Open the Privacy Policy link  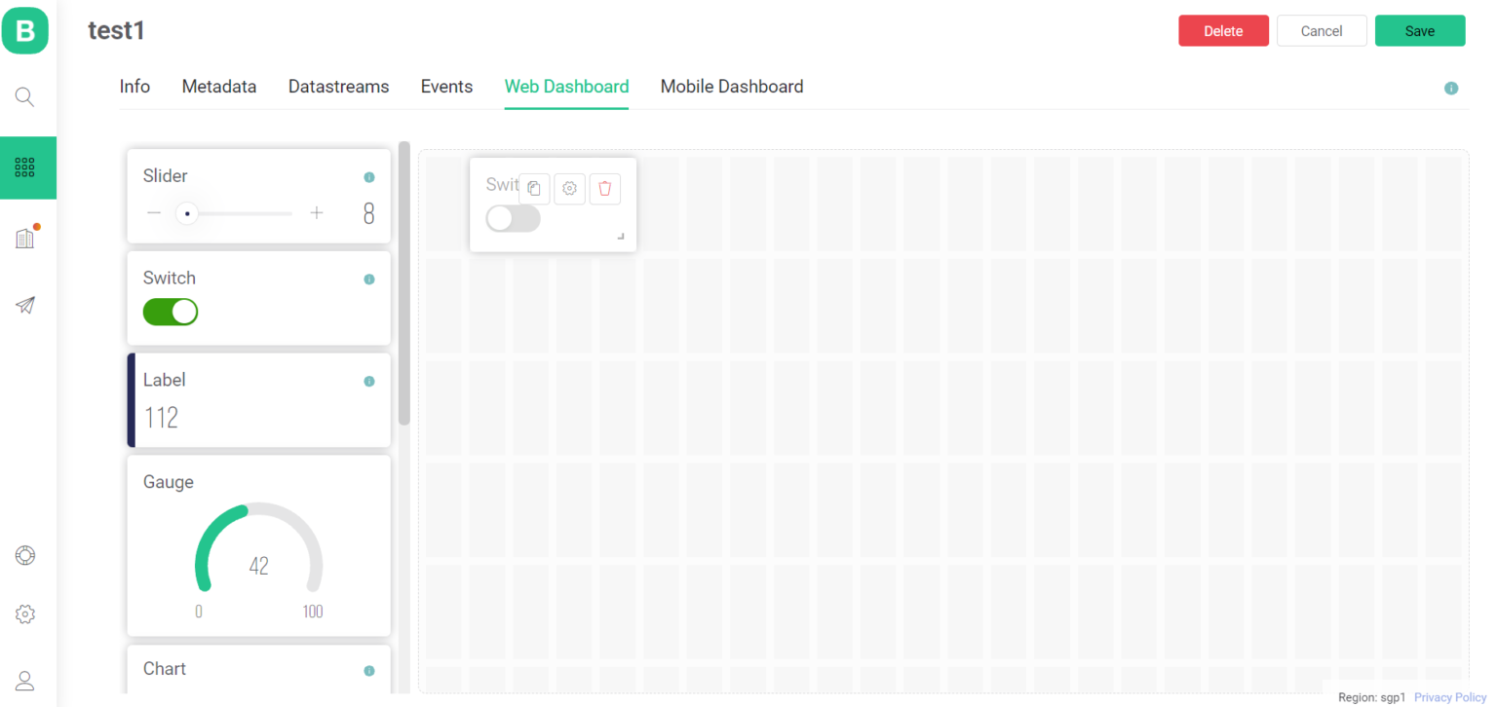click(x=1449, y=696)
